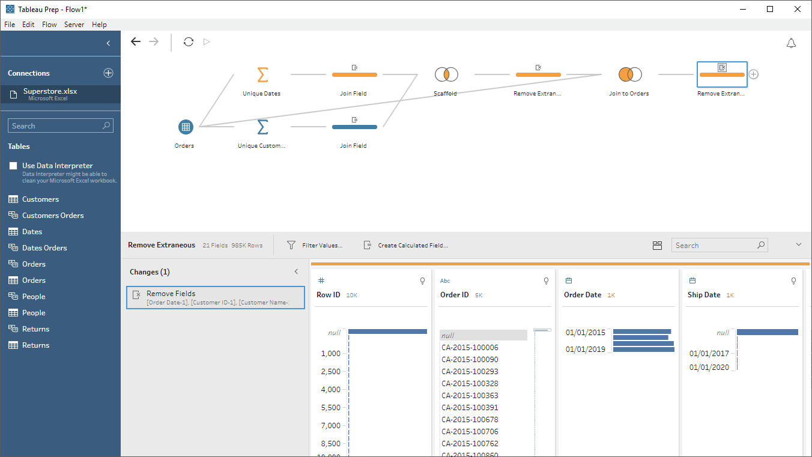Select the Ship Date null histogram bar
Screen dimensions: 812x457
pyautogui.click(x=768, y=332)
